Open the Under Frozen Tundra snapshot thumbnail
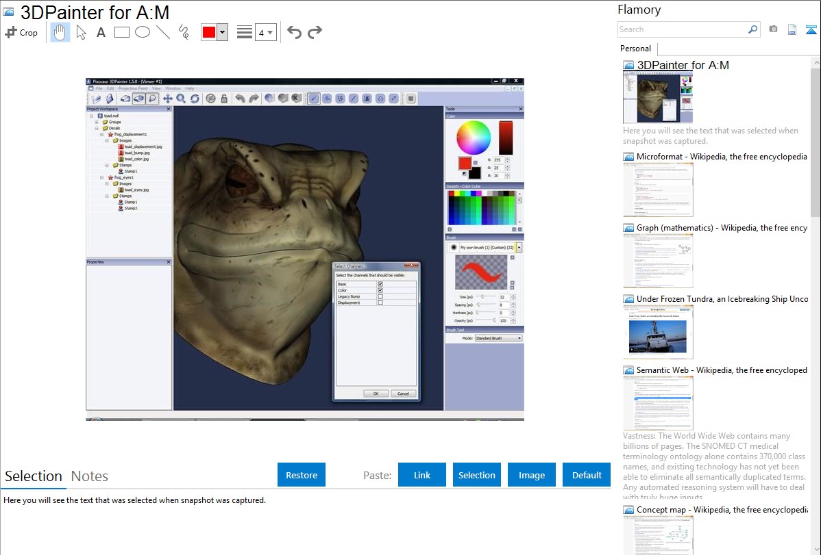Screen dimensions: 821x555 point(658,332)
